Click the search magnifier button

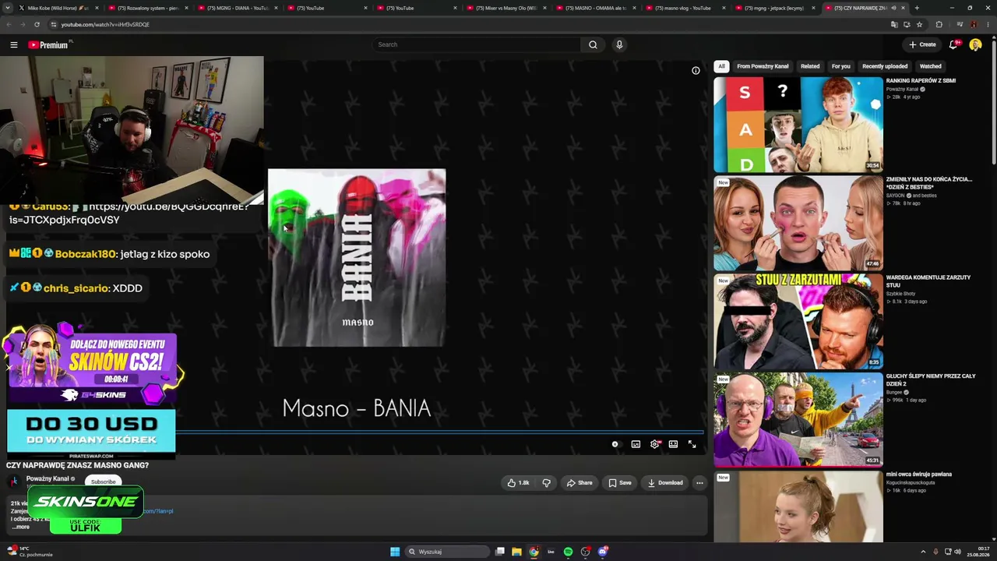pyautogui.click(x=593, y=44)
